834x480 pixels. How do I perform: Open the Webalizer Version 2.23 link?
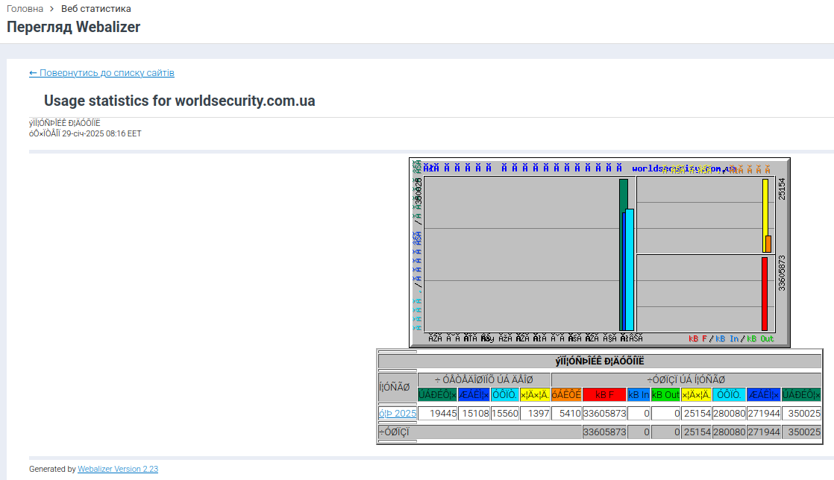tap(118, 470)
